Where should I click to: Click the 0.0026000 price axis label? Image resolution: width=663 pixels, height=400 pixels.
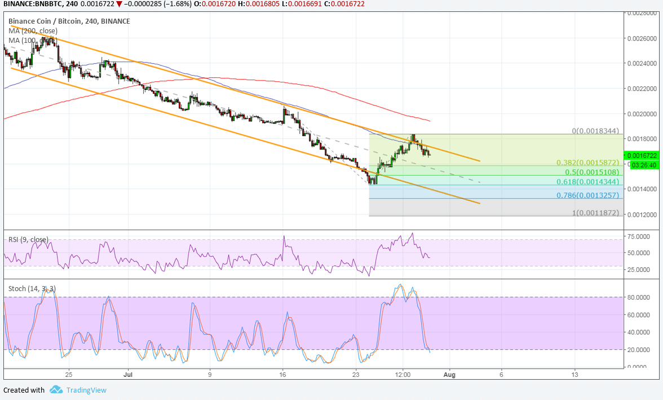point(642,38)
